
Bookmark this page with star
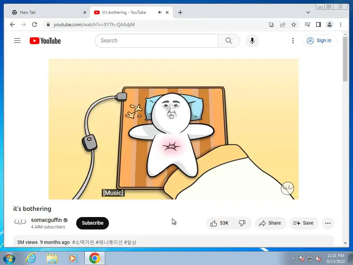(x=294, y=24)
